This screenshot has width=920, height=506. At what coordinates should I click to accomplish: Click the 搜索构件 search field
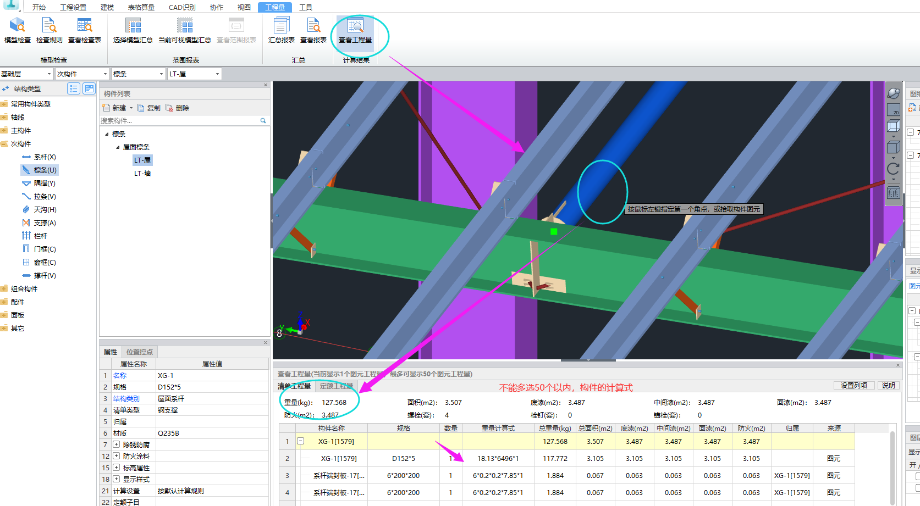(x=179, y=121)
